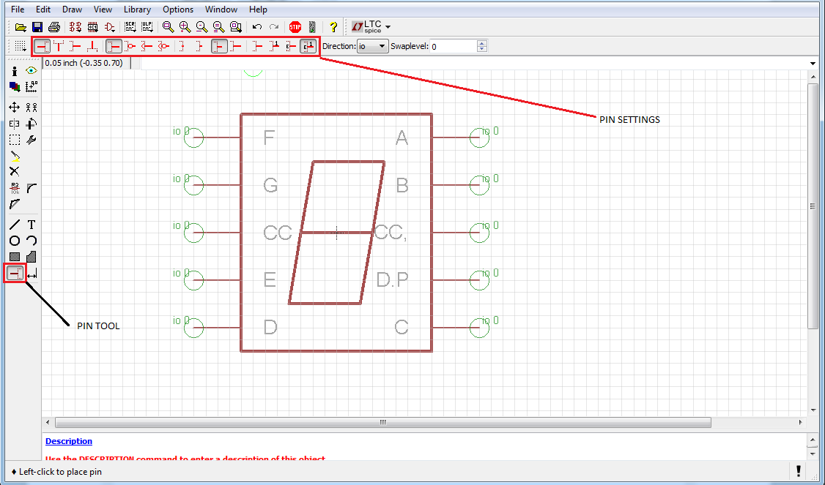Click the Zoom In magnifier icon
Screen dimensions: 825x485
tap(185, 26)
